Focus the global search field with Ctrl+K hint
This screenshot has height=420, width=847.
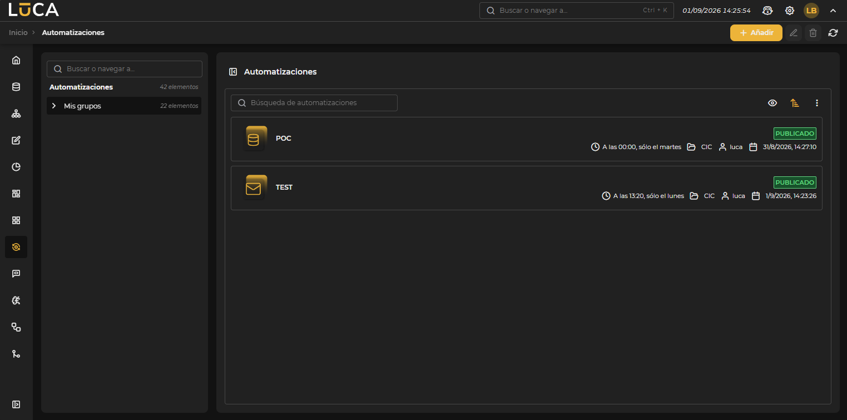tap(577, 11)
